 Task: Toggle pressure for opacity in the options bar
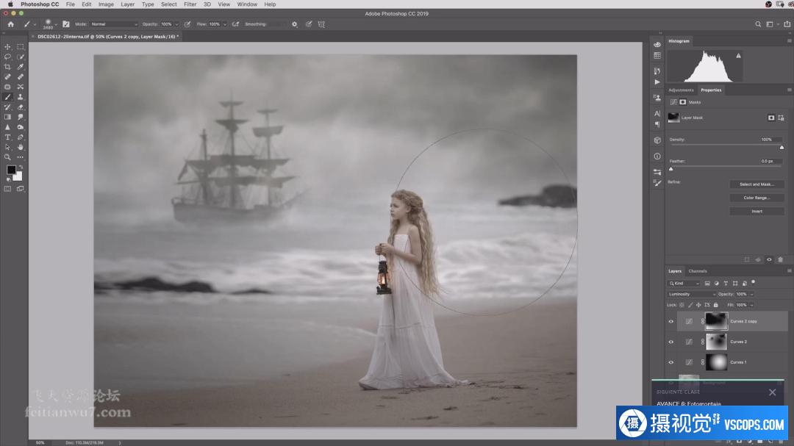tap(187, 24)
